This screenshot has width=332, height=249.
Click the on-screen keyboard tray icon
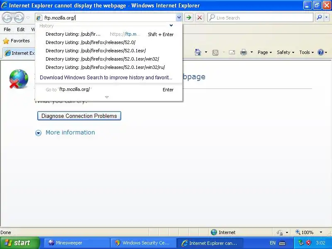282,243
